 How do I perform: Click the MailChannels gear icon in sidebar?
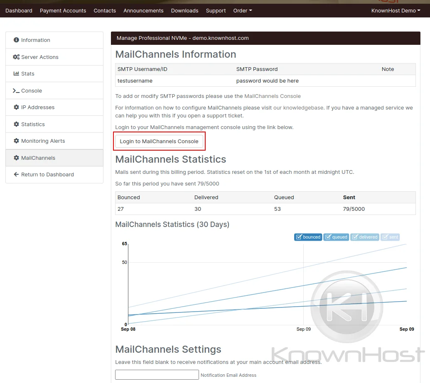[16, 158]
